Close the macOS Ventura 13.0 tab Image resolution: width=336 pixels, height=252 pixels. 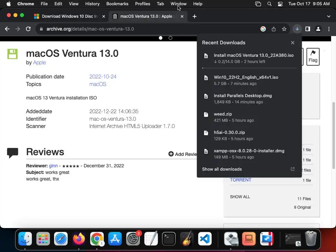click(x=182, y=16)
